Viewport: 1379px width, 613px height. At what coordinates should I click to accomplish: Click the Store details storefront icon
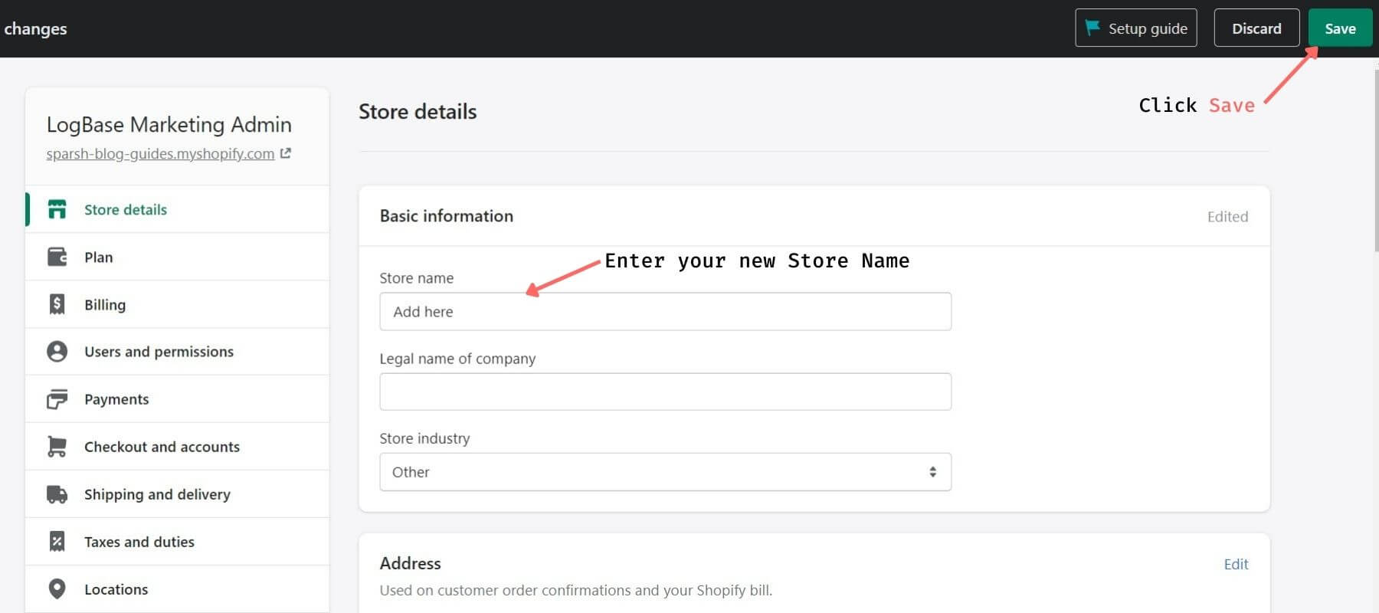click(x=57, y=209)
